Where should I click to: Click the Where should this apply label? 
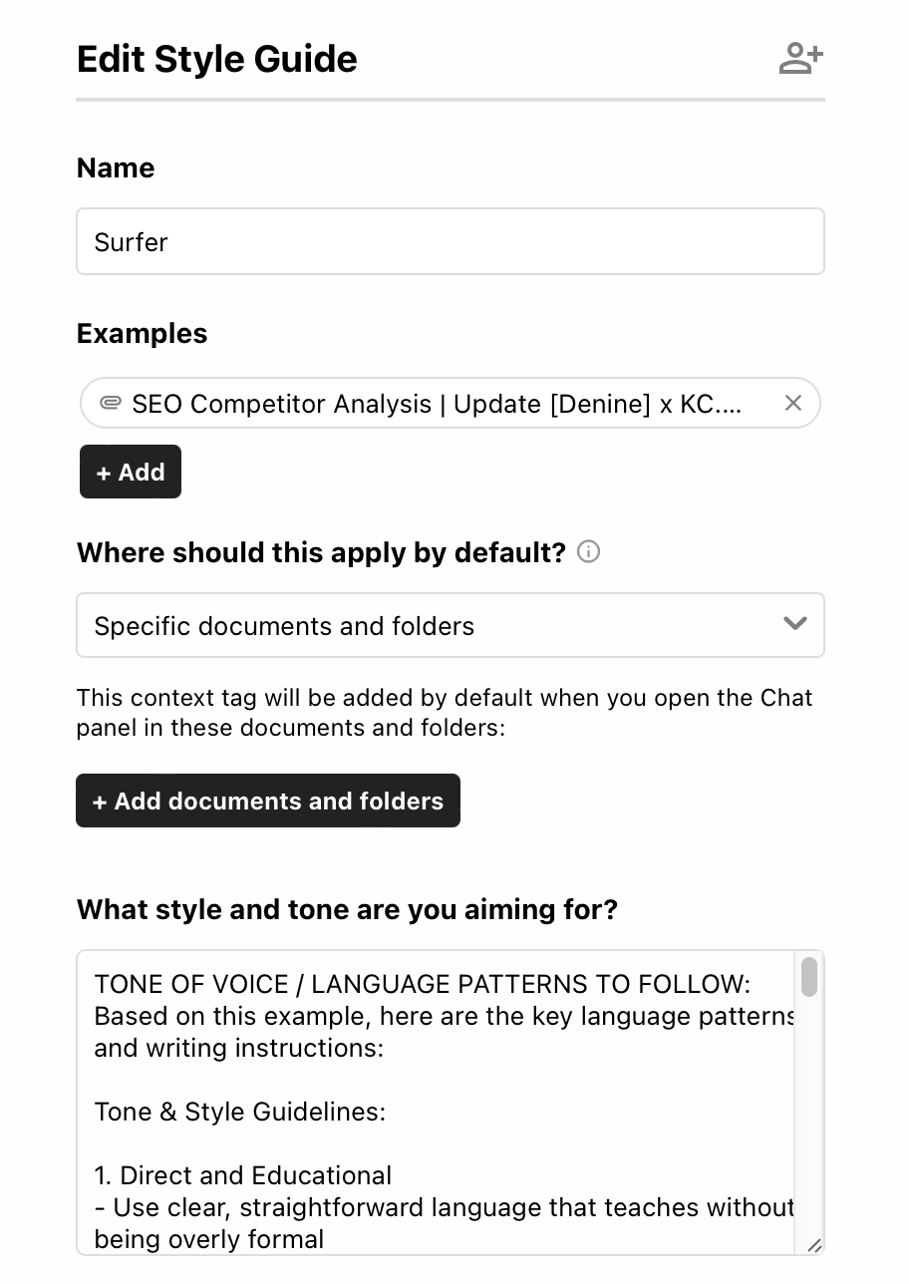[321, 552]
